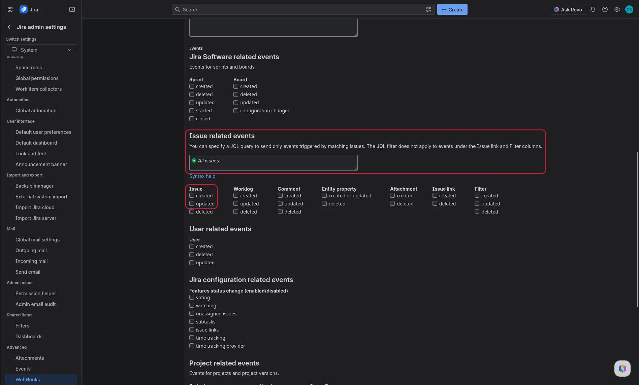Open Global permissions page
The image size is (639, 385).
point(37,78)
